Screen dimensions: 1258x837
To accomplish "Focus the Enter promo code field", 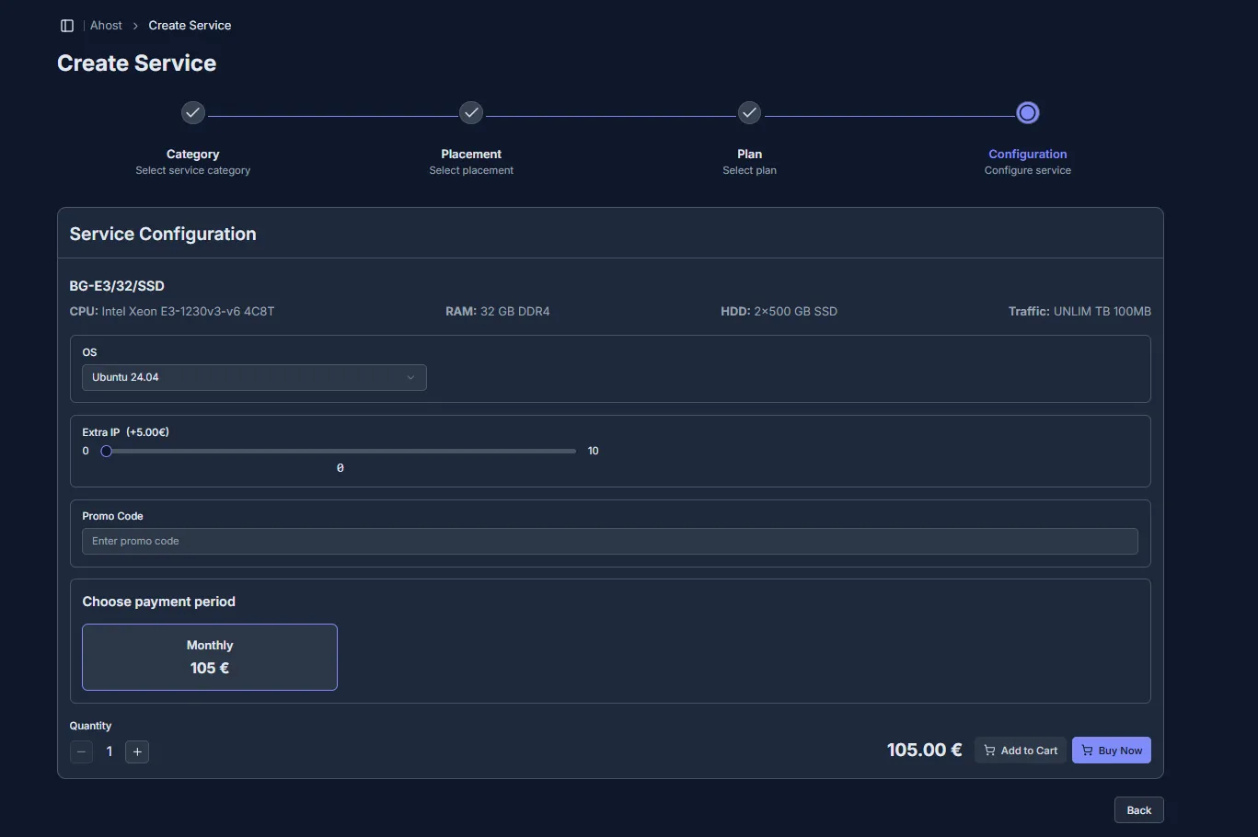I will [x=609, y=541].
